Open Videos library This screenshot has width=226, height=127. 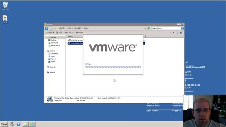53,62
